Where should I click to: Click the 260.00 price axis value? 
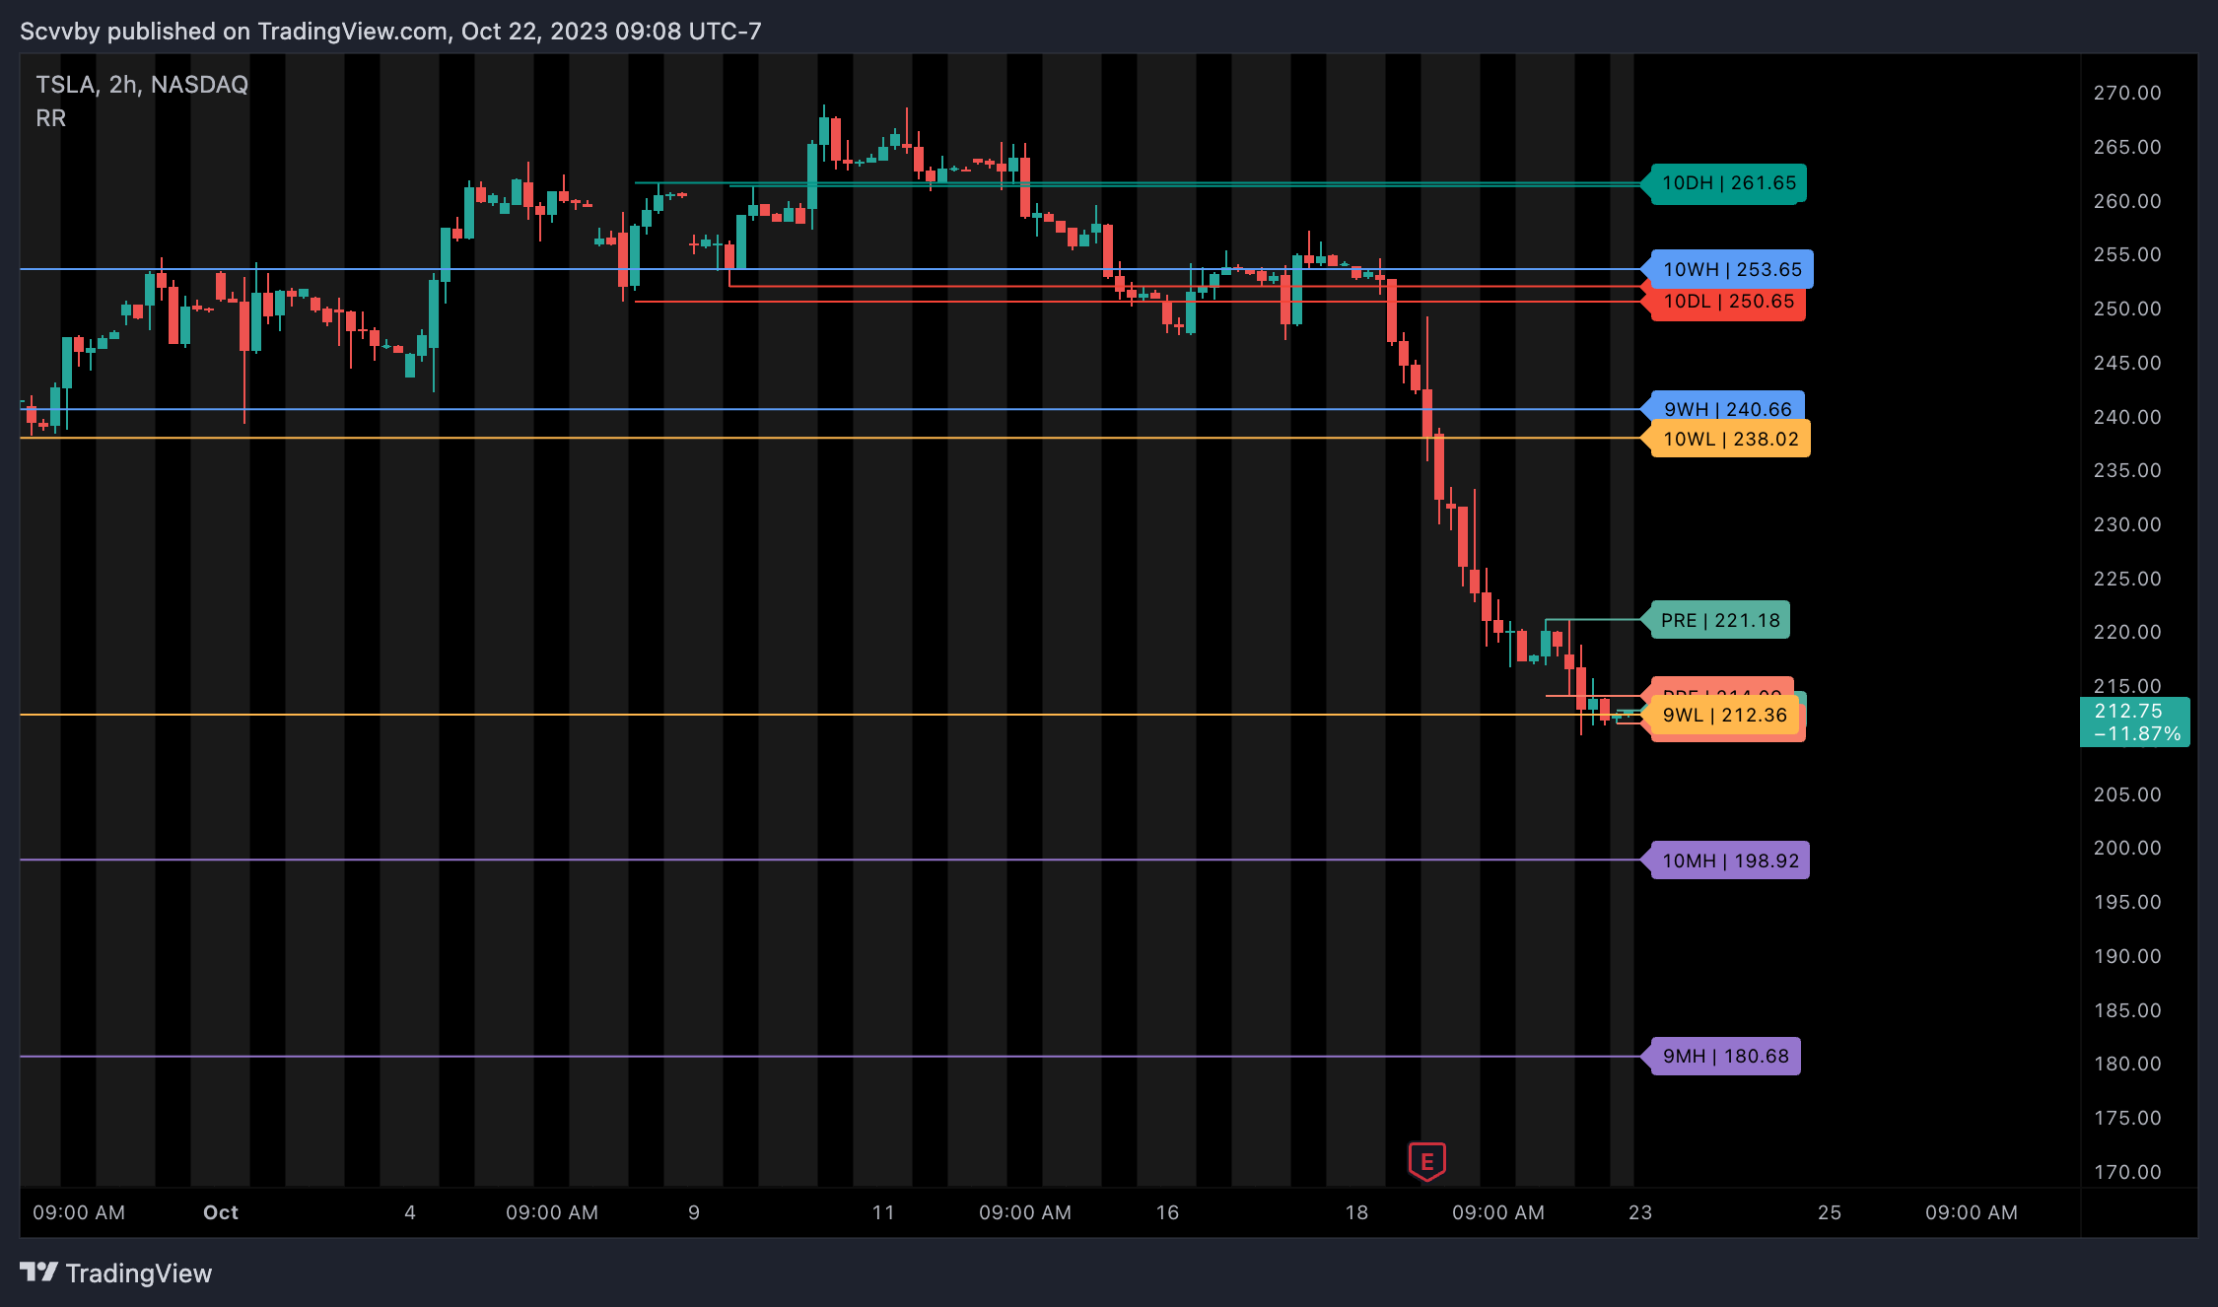click(x=2127, y=201)
